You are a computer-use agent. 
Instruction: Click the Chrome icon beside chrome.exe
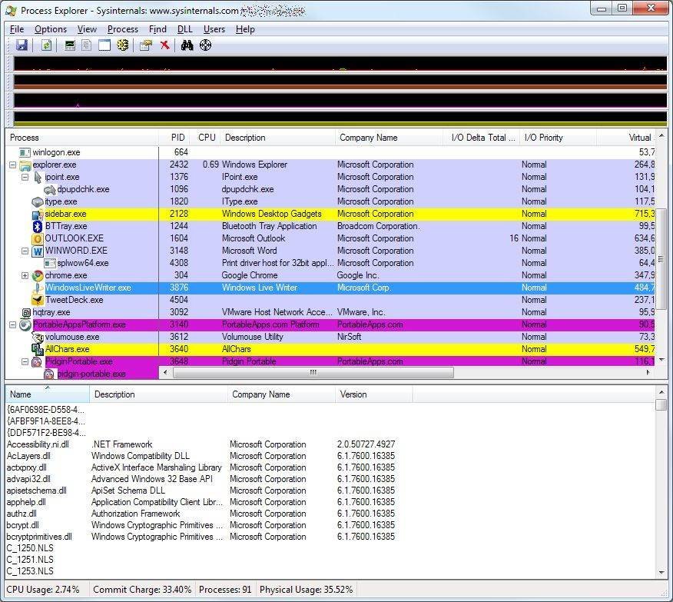[x=38, y=276]
